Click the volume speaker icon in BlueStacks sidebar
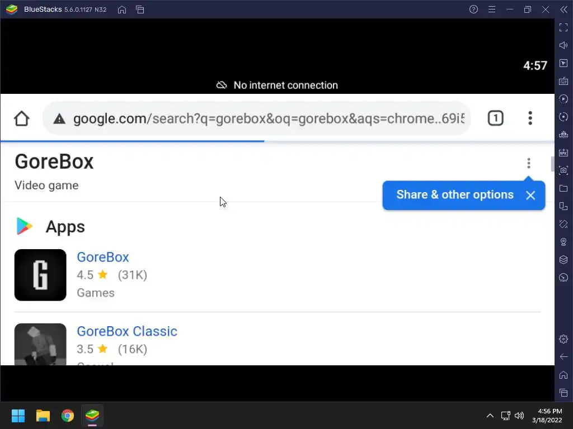The image size is (573, 429). coord(563,45)
